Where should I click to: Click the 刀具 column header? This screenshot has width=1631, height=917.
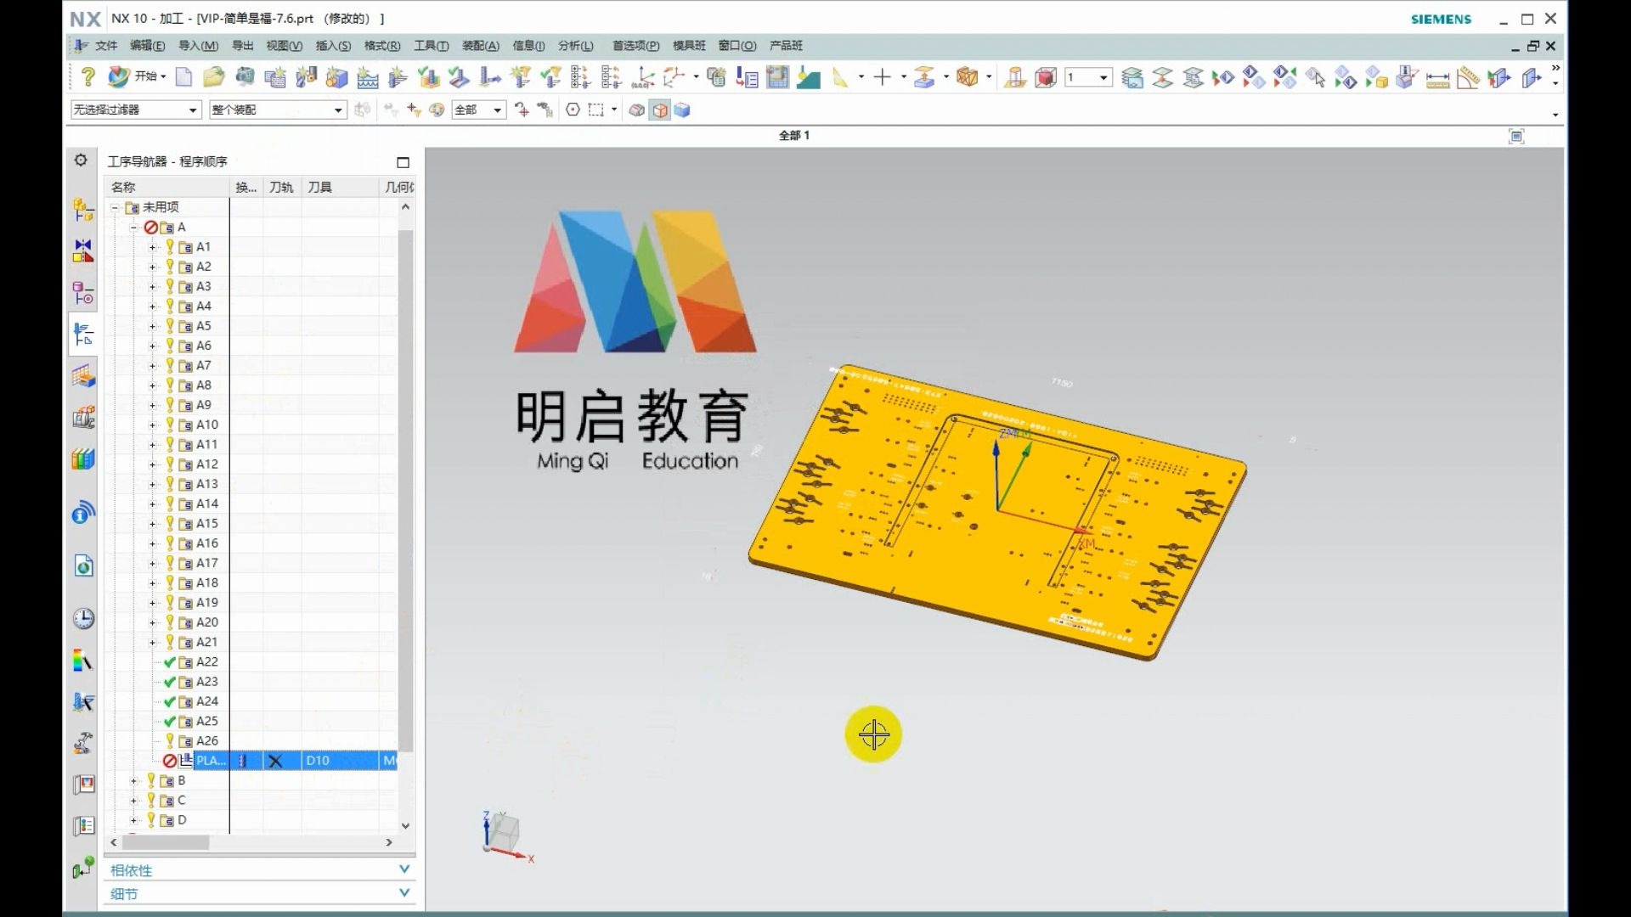pos(320,187)
